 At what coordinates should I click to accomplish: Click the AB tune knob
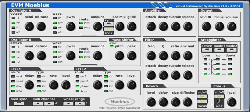[x=41, y=26]
